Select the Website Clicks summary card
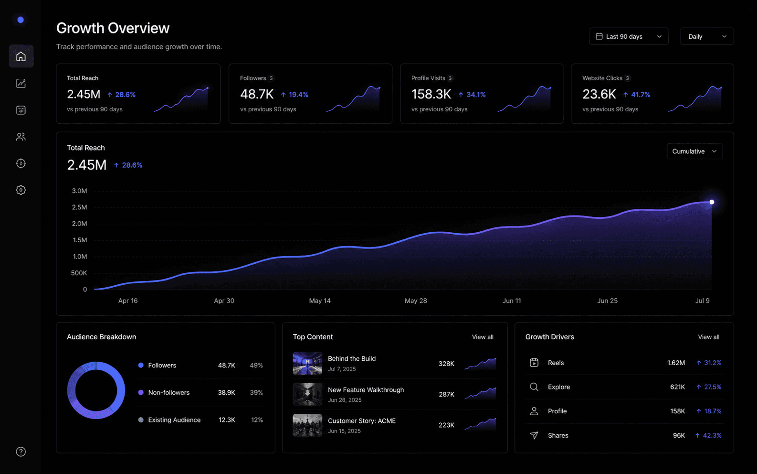757x474 pixels. pos(652,94)
